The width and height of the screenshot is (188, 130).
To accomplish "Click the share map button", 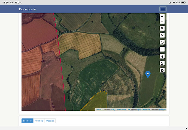I will [x=162, y=64].
